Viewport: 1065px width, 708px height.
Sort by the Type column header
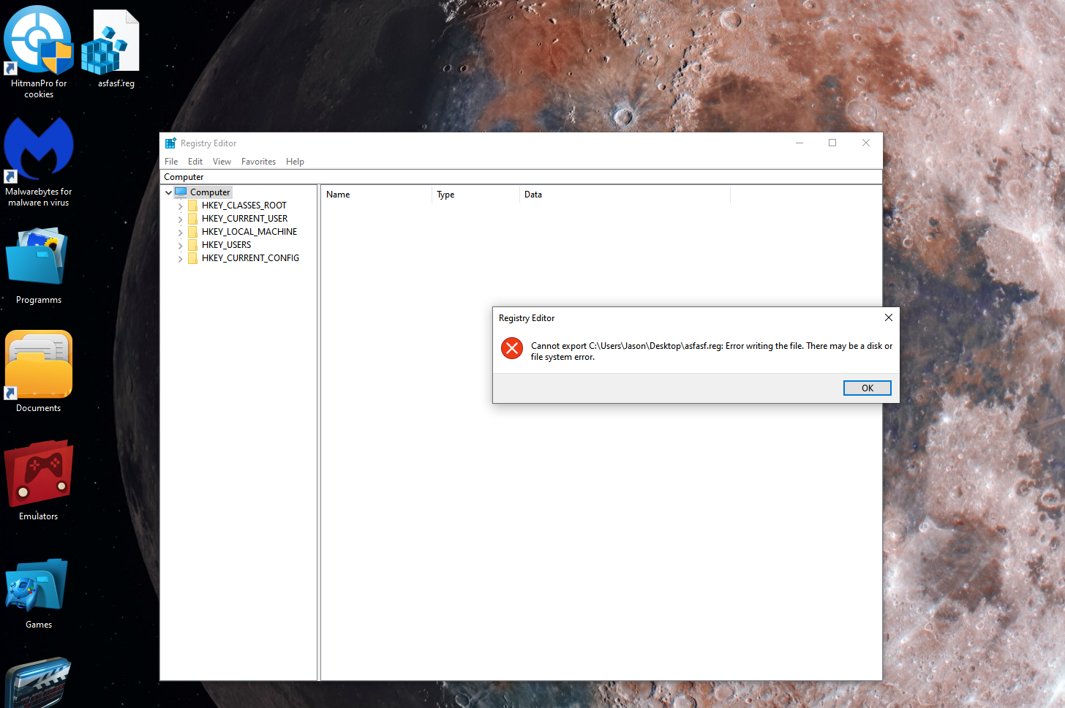coord(475,195)
